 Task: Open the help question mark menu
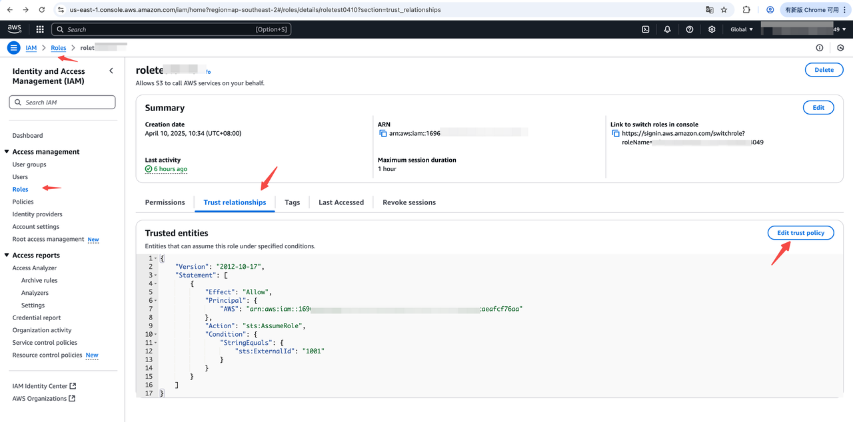click(690, 29)
